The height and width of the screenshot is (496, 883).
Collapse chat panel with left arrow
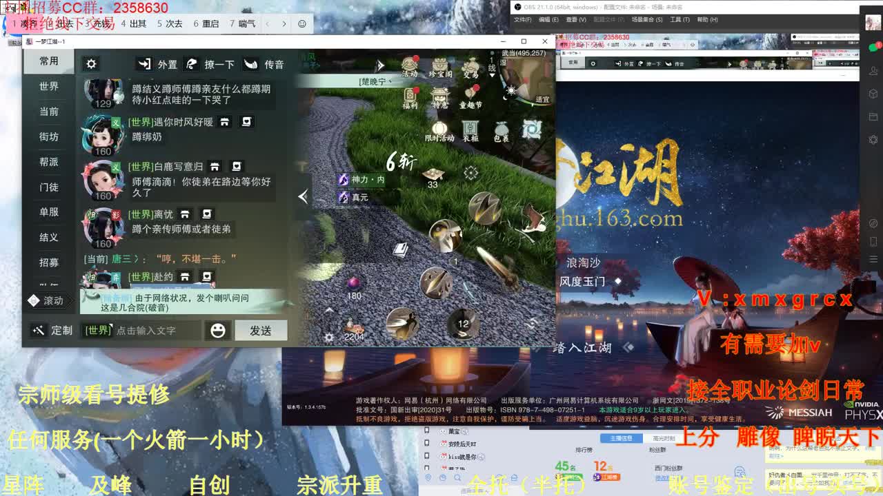(x=303, y=196)
